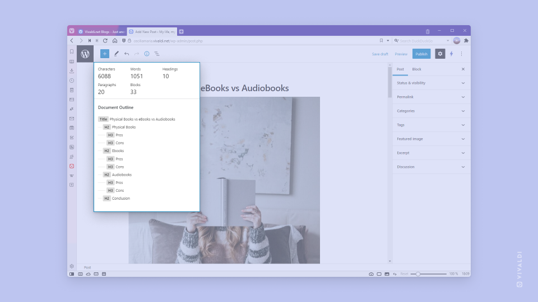
Task: Jump to Ebooks H2 heading in outline
Action: click(x=114, y=150)
